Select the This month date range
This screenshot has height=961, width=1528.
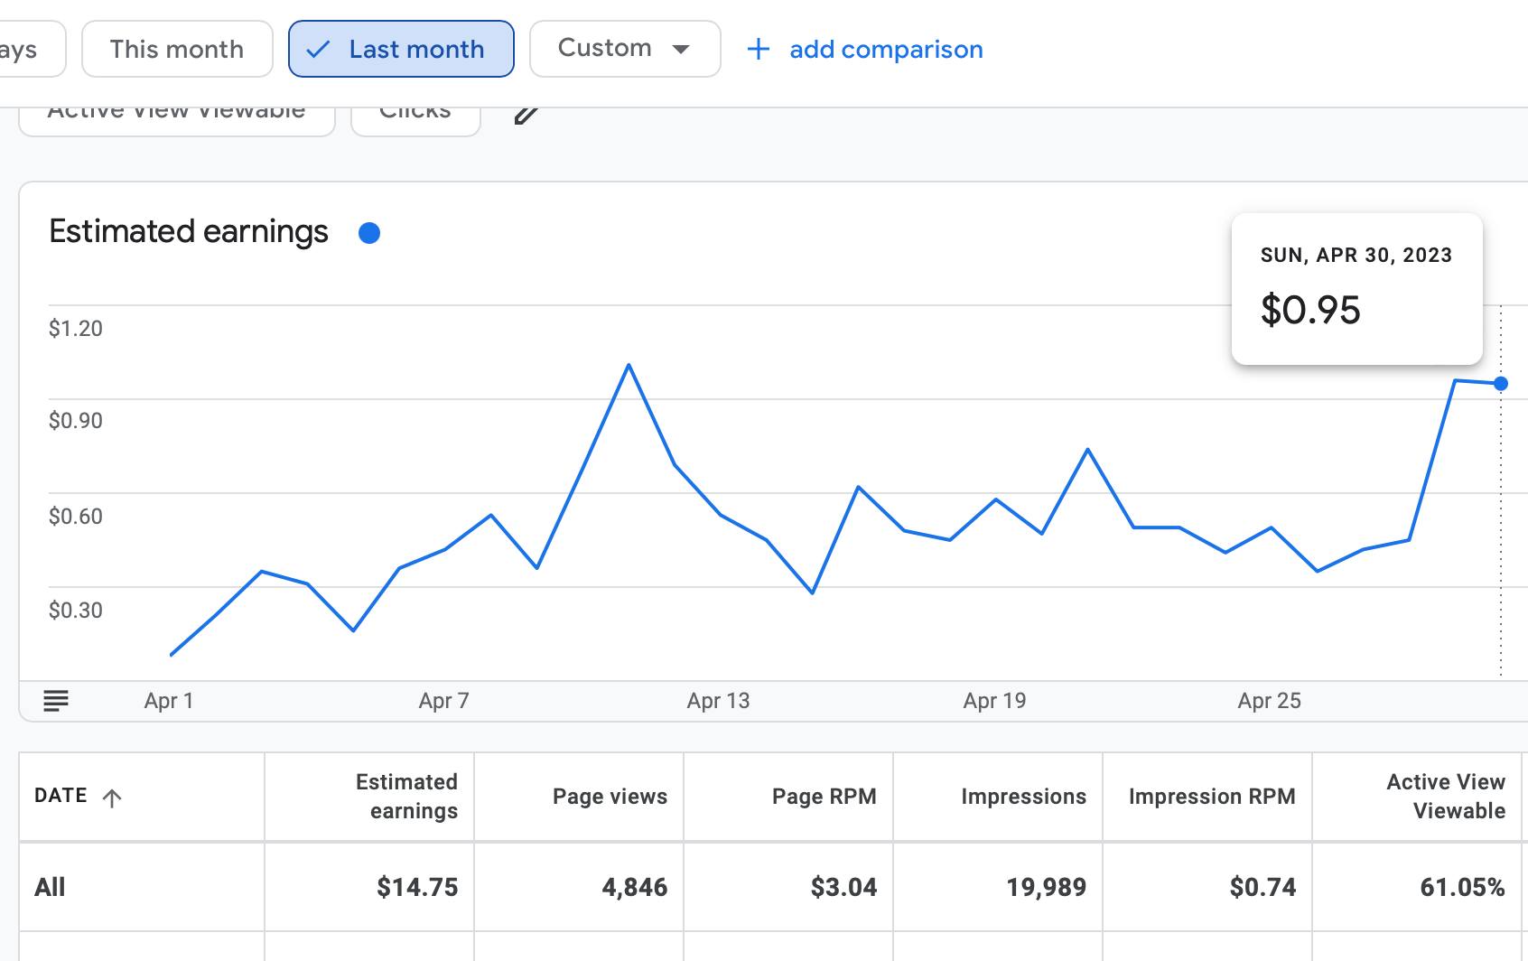tap(177, 50)
